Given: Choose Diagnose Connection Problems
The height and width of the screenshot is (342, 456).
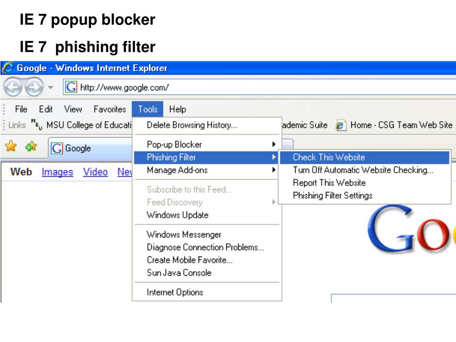Looking at the screenshot, I should (207, 247).
